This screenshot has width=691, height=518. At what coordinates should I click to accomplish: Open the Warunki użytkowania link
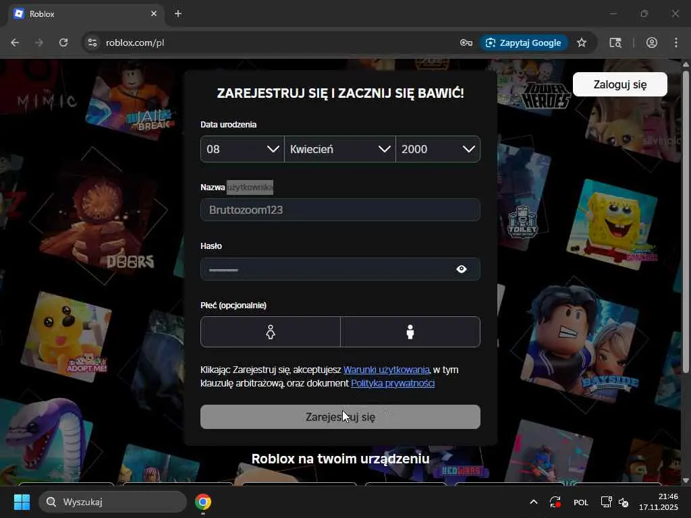pyautogui.click(x=387, y=370)
